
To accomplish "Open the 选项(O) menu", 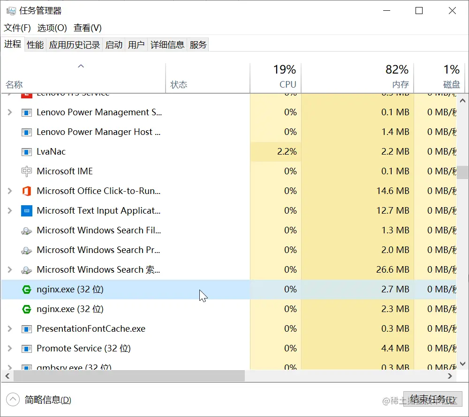I will tap(52, 28).
